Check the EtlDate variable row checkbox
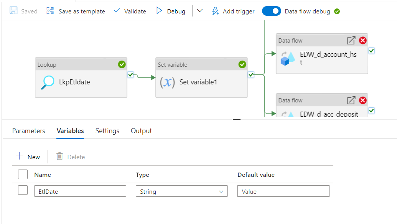The image size is (397, 224). point(23,191)
